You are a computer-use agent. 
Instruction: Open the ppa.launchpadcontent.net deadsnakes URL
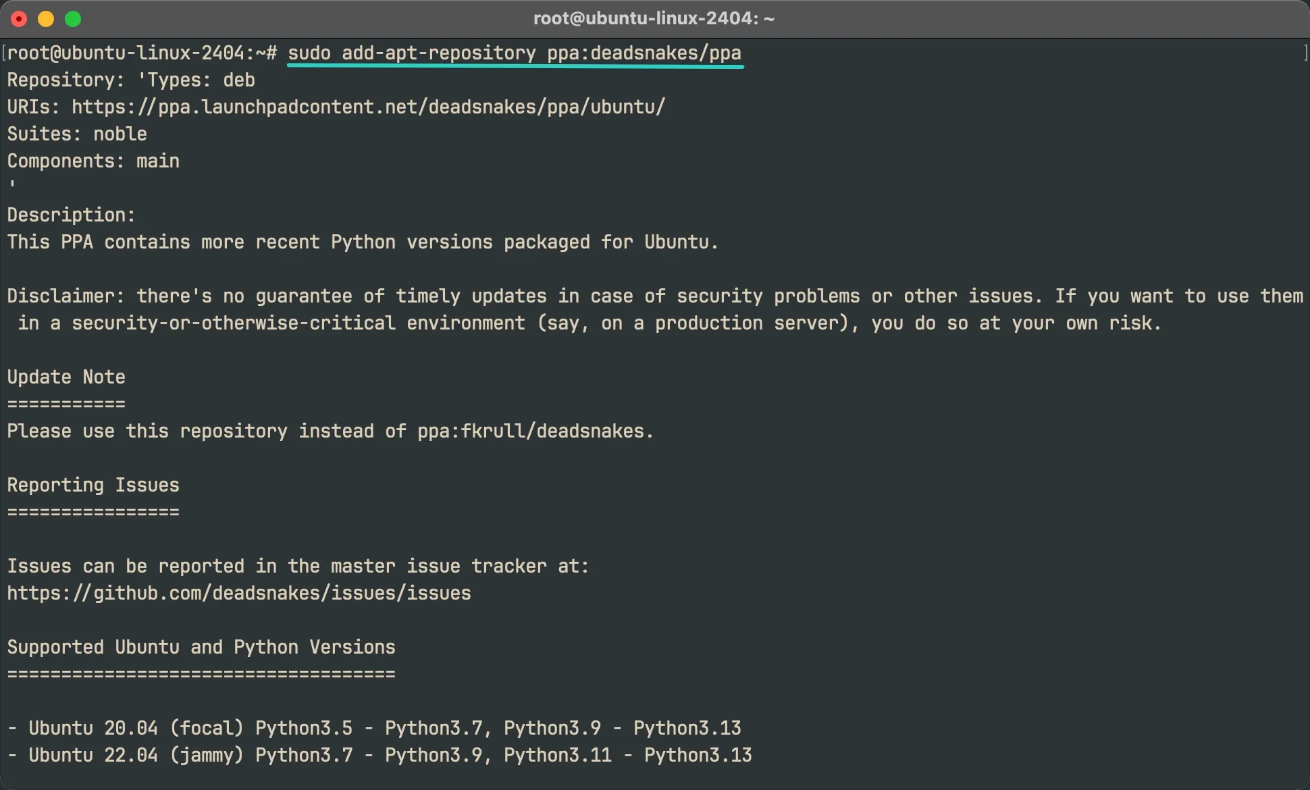click(368, 107)
